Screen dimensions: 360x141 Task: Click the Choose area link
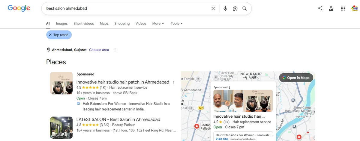coord(99,50)
